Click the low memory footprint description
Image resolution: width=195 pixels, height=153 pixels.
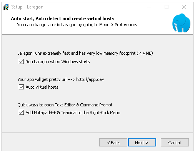[x=85, y=53]
